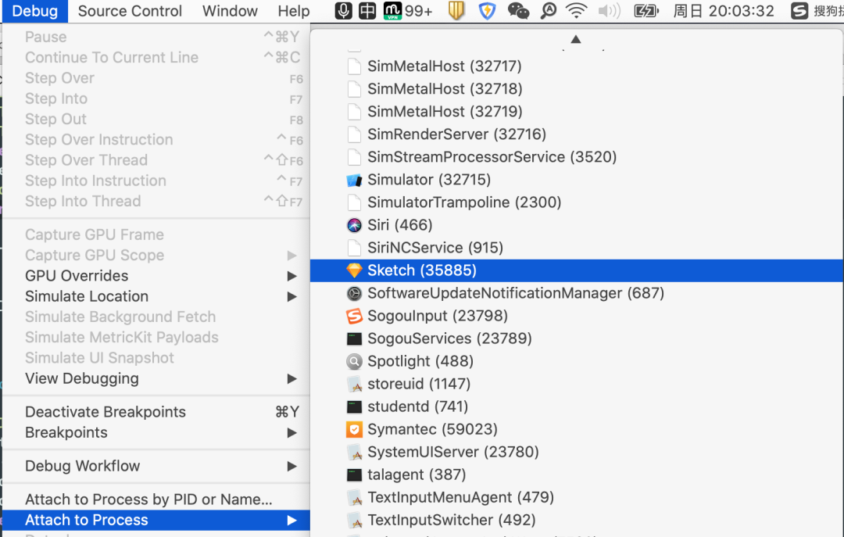This screenshot has height=537, width=844.
Task: Open the Debug menu
Action: click(x=35, y=11)
